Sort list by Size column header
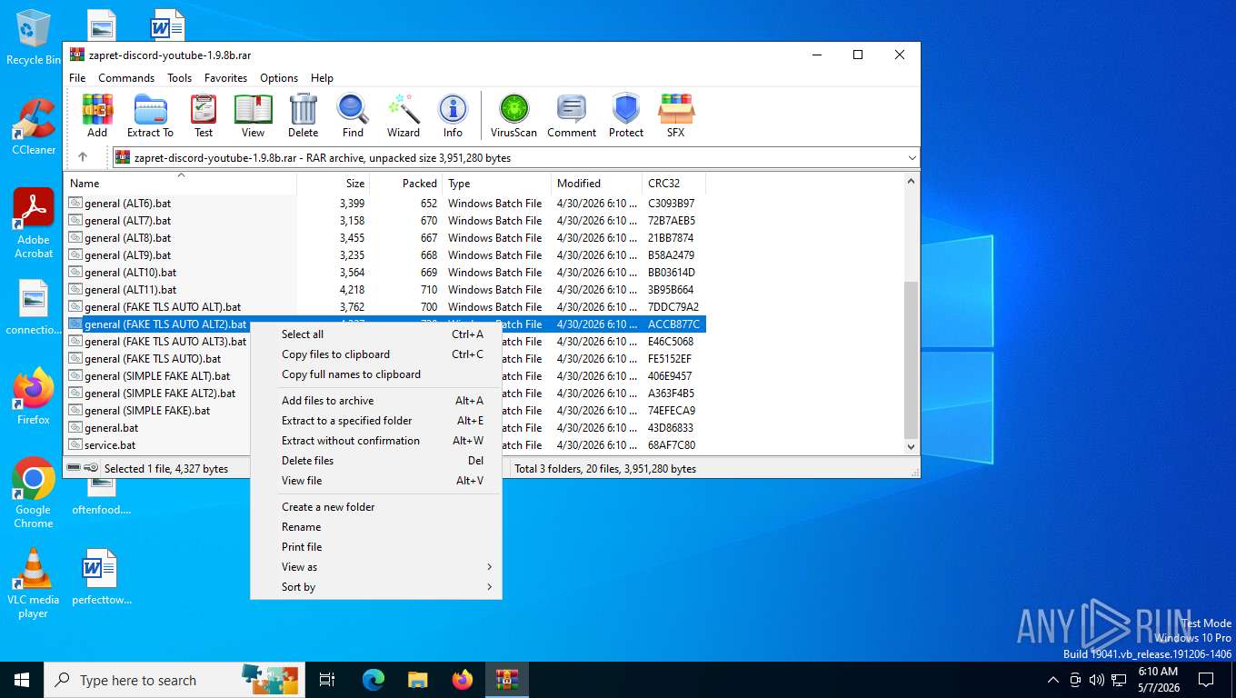Screen dimensions: 1236x698 [334, 183]
